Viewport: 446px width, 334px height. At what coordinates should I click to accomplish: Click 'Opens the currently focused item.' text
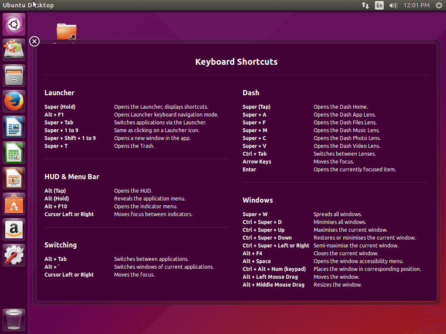[x=355, y=170]
